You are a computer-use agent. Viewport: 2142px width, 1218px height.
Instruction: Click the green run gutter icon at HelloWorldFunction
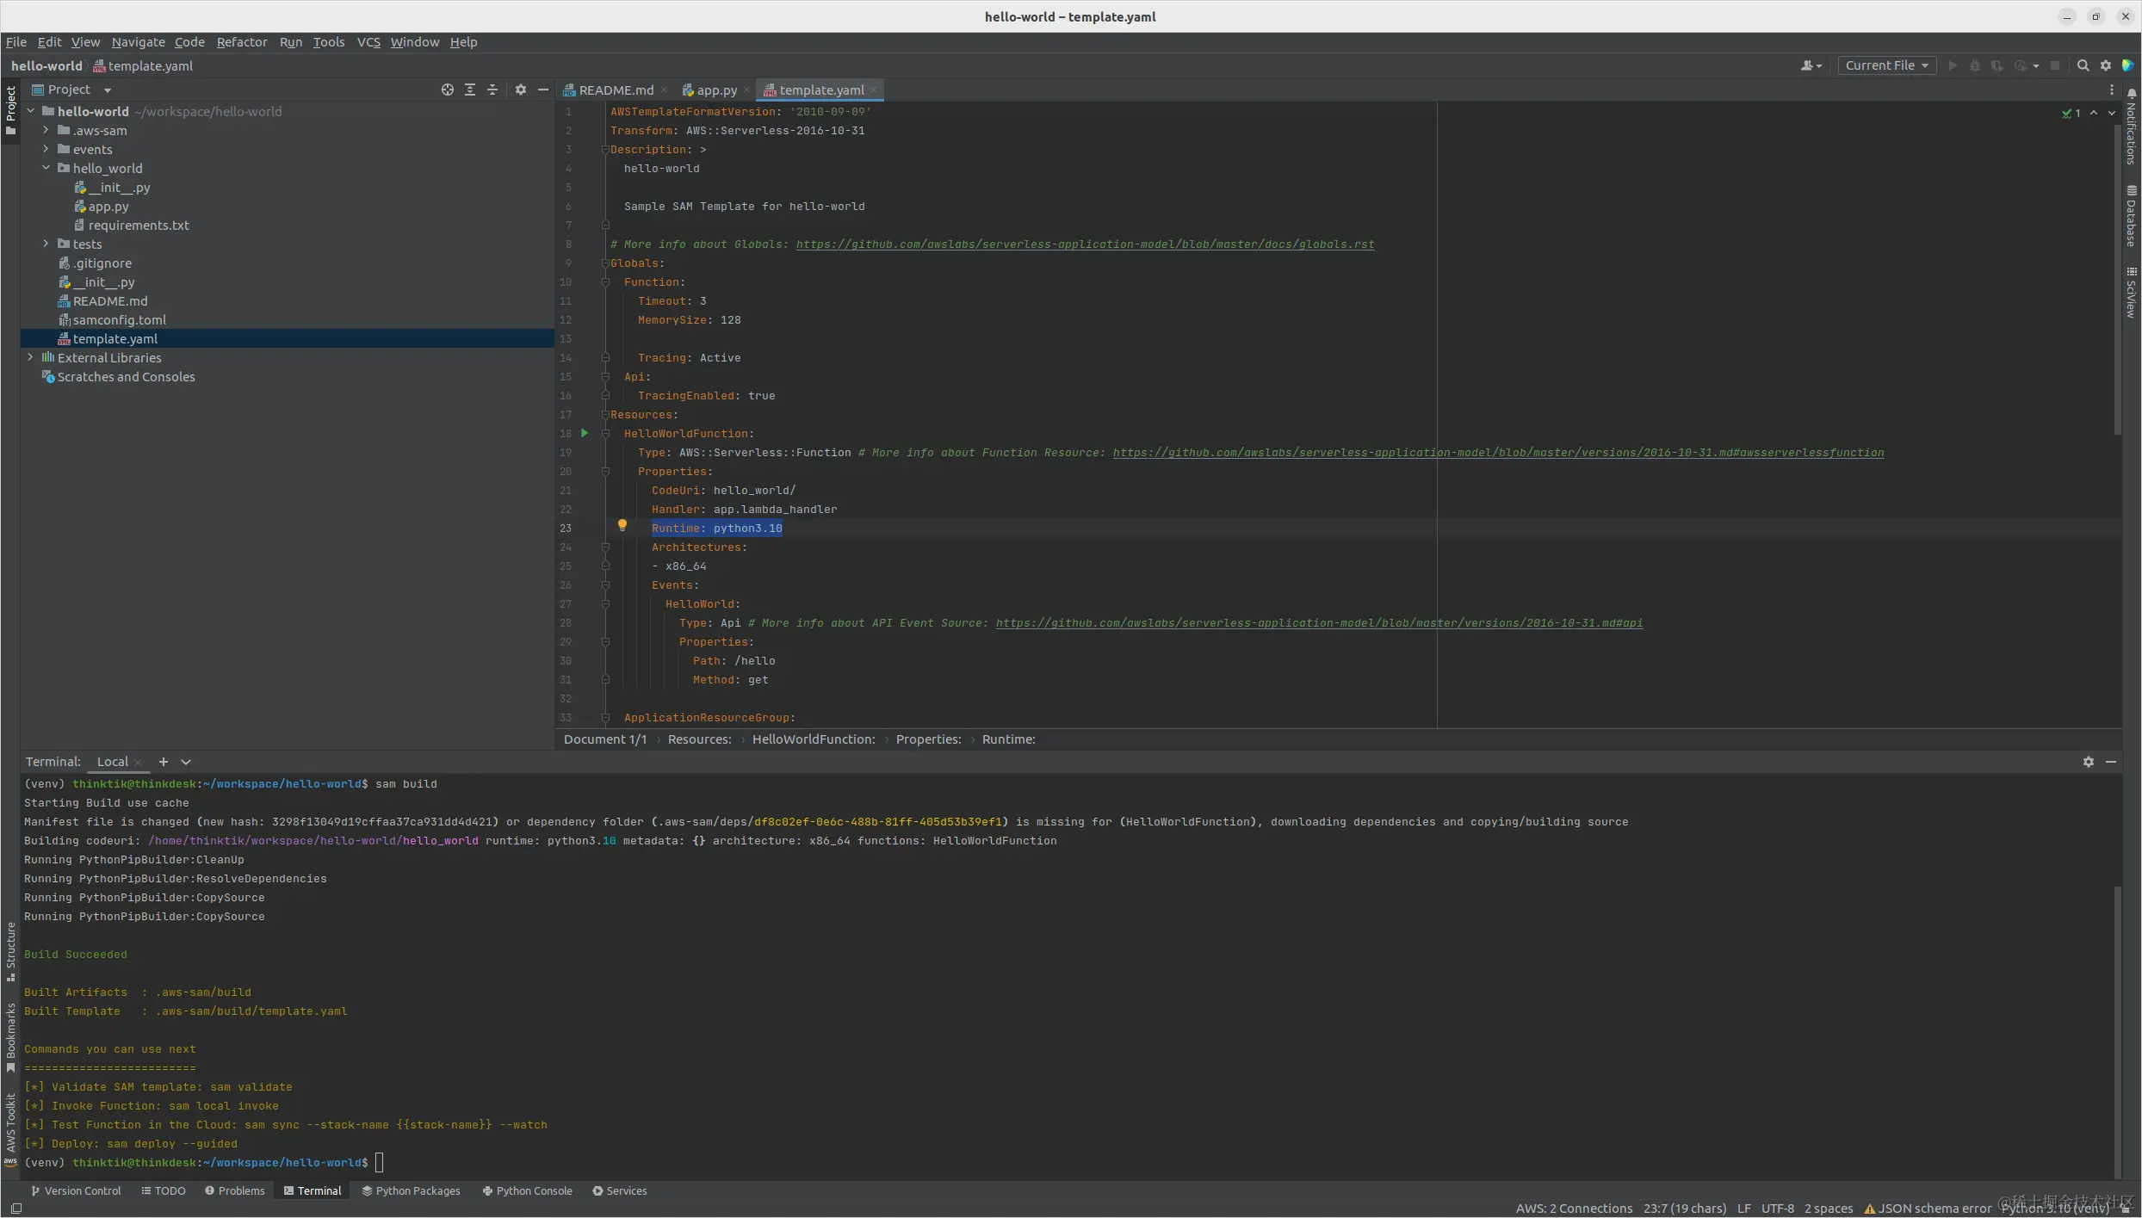[585, 433]
